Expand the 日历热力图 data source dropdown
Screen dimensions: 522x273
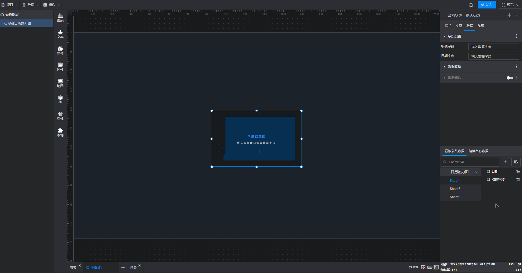point(476,172)
